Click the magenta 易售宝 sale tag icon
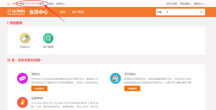 tap(22, 78)
